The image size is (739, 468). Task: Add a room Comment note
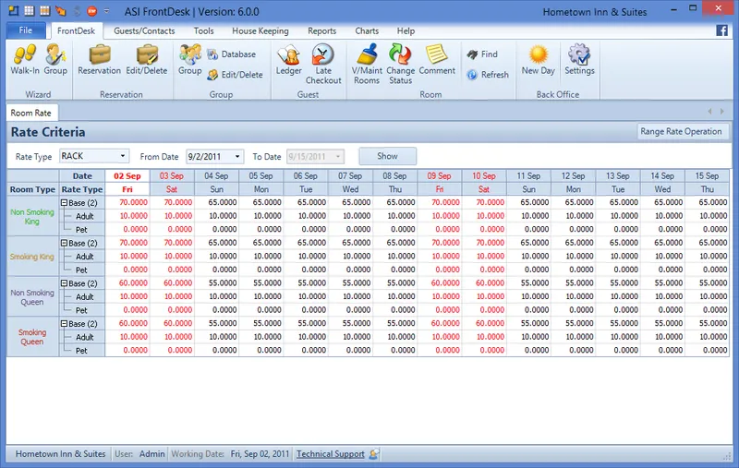coord(437,59)
